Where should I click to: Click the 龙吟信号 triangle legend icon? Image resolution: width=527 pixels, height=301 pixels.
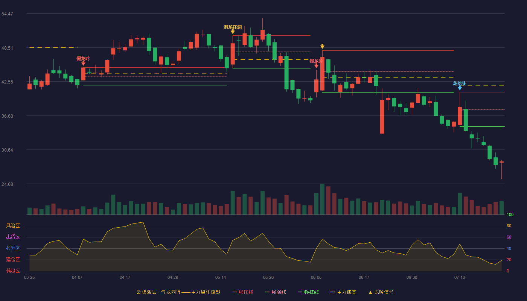[370, 292]
